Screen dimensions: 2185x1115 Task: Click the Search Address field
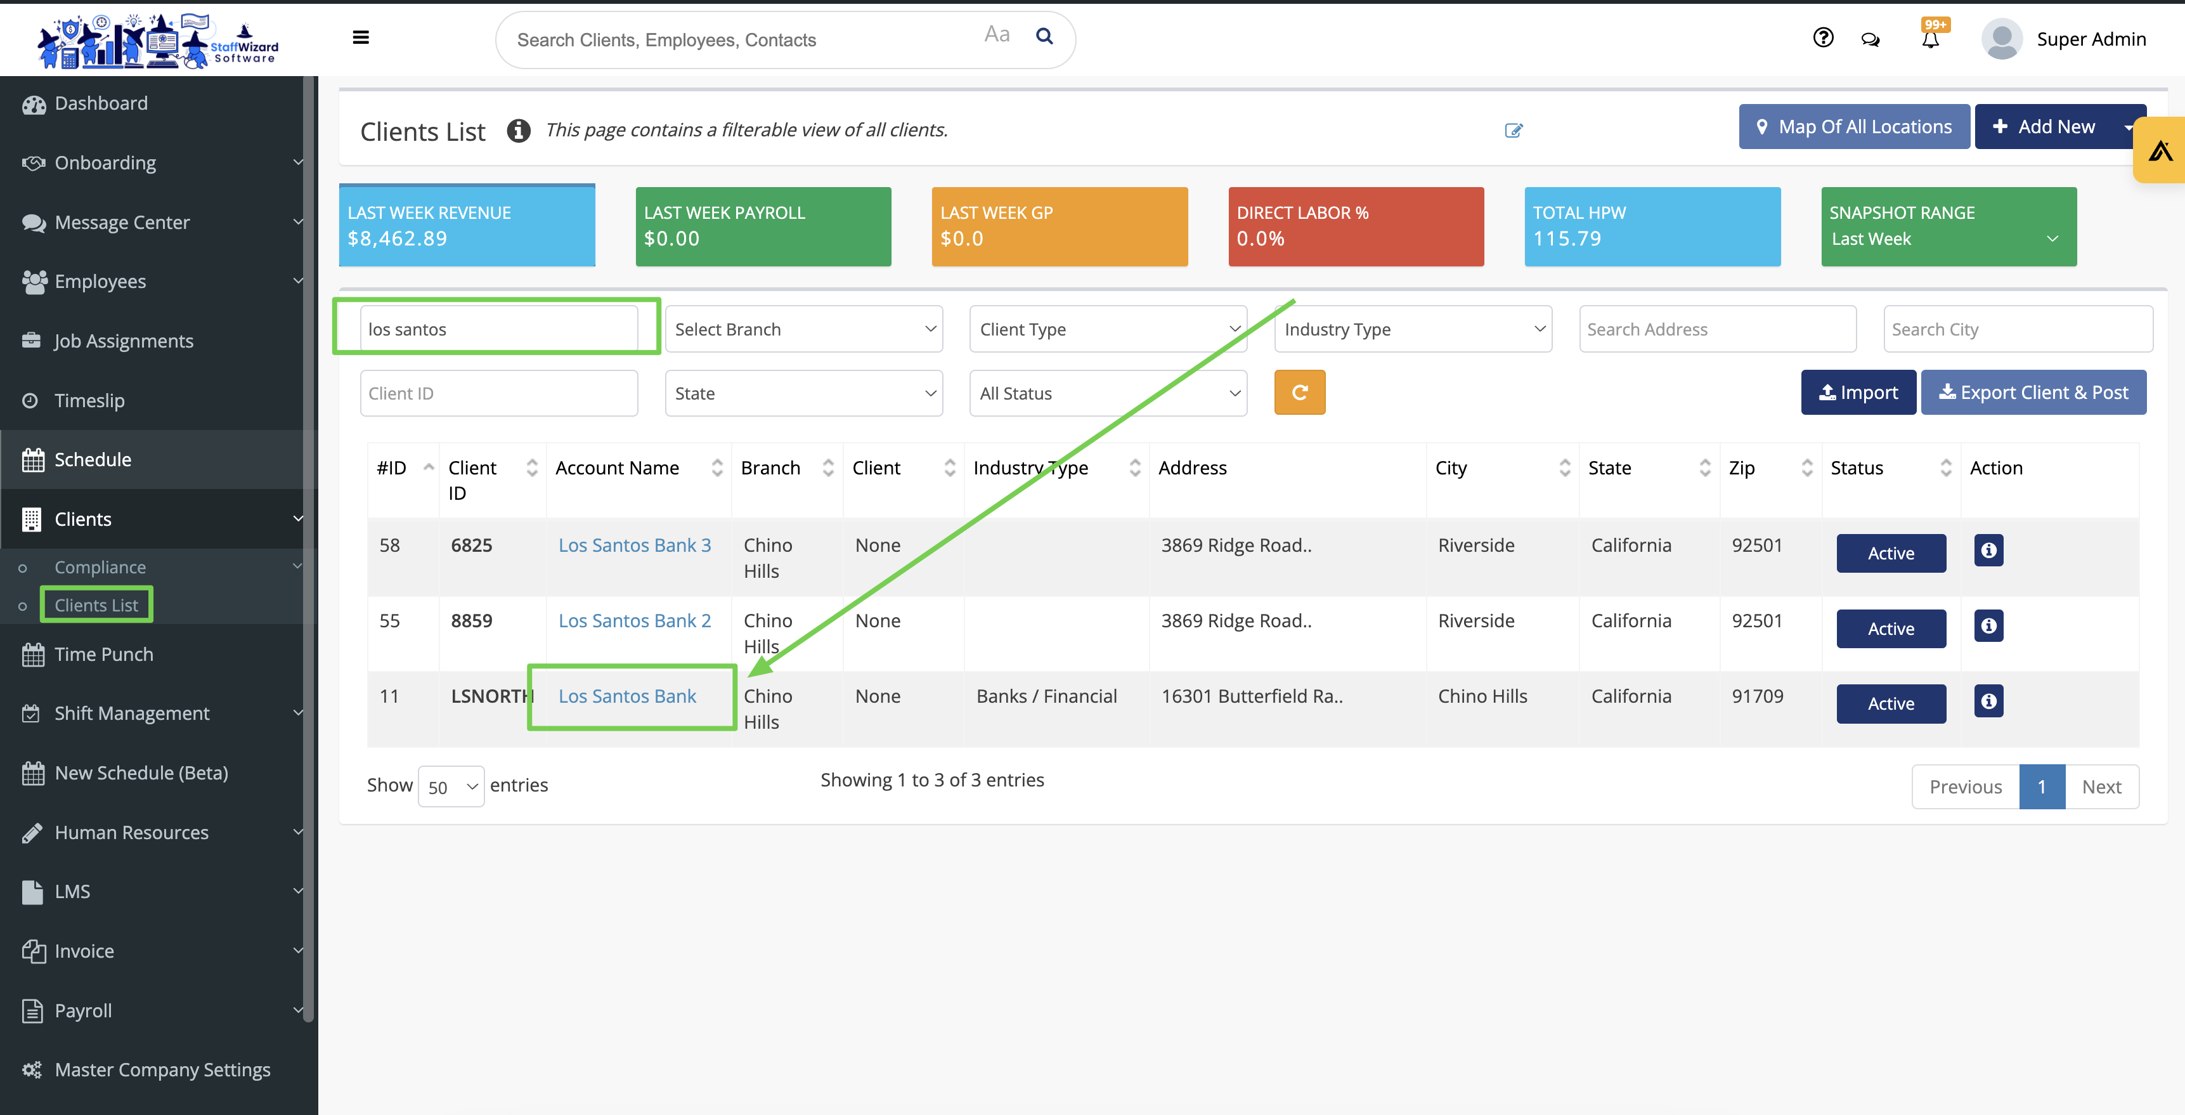point(1717,329)
